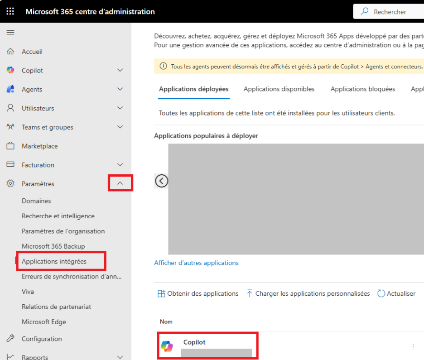Screen dimensions: 424x360
Task: Open Paramètres de l'organisation
Action: [63, 231]
